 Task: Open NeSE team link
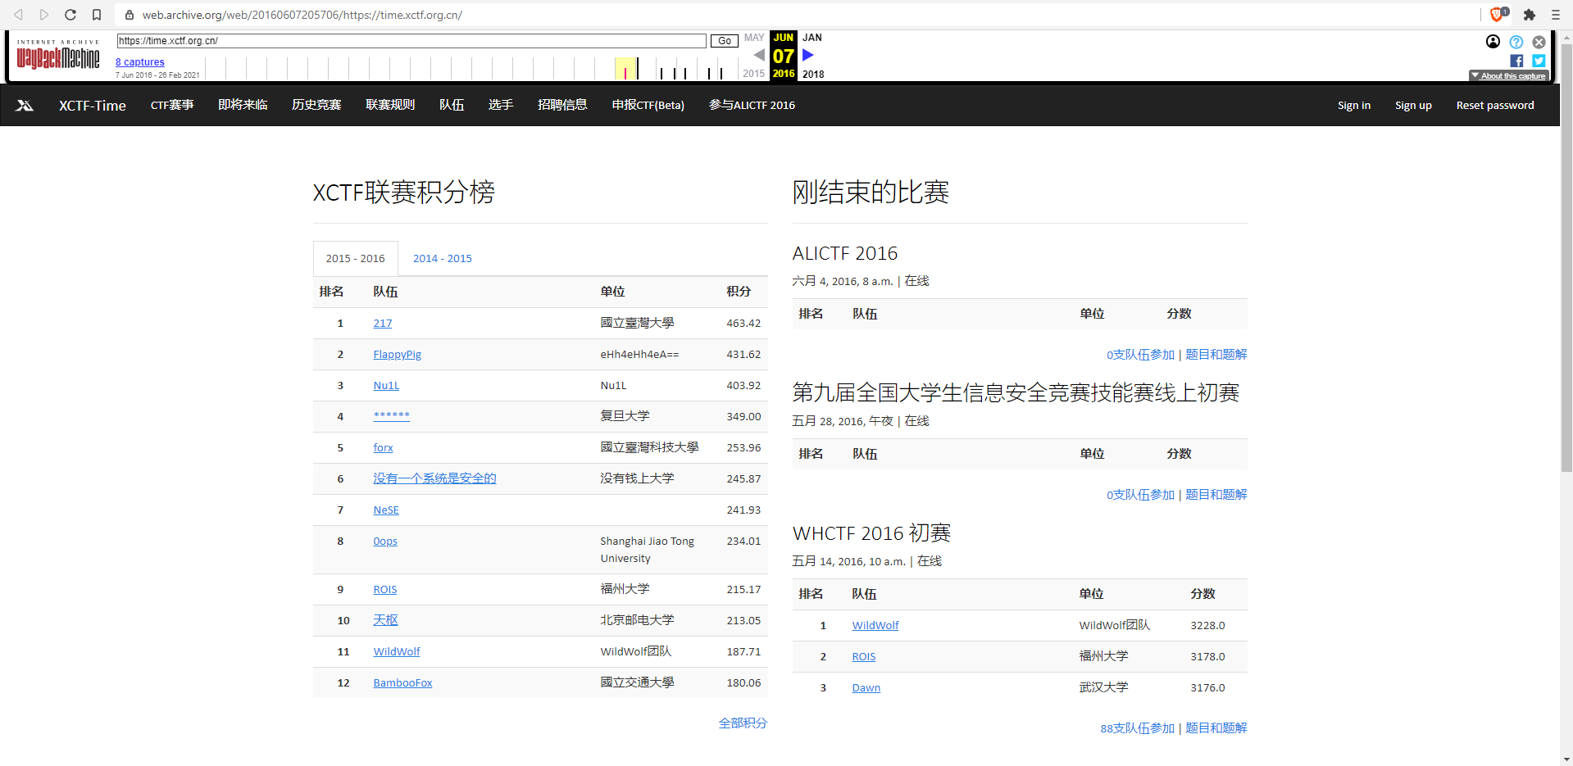click(x=386, y=510)
